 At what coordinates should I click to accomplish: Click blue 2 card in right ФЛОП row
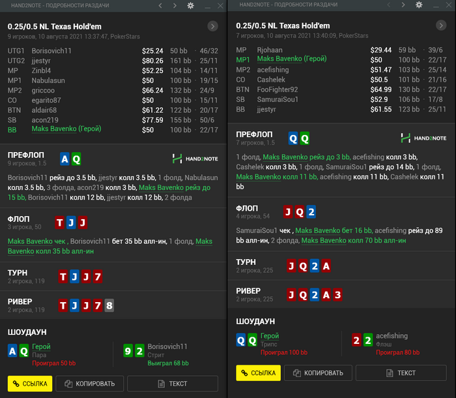[311, 212]
